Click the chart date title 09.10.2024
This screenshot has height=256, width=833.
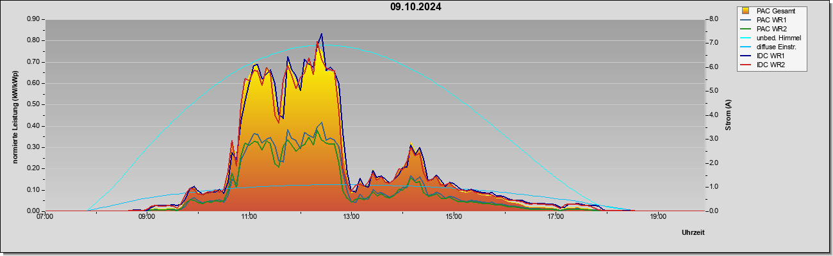coord(416,7)
